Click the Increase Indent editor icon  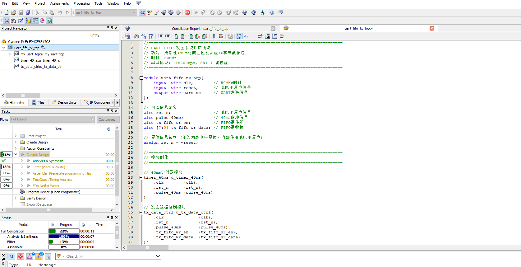coord(160,36)
